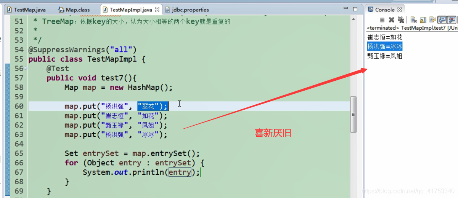The width and height of the screenshot is (458, 198).
Task: Switch to the TestMap.java tab
Action: coord(30,10)
